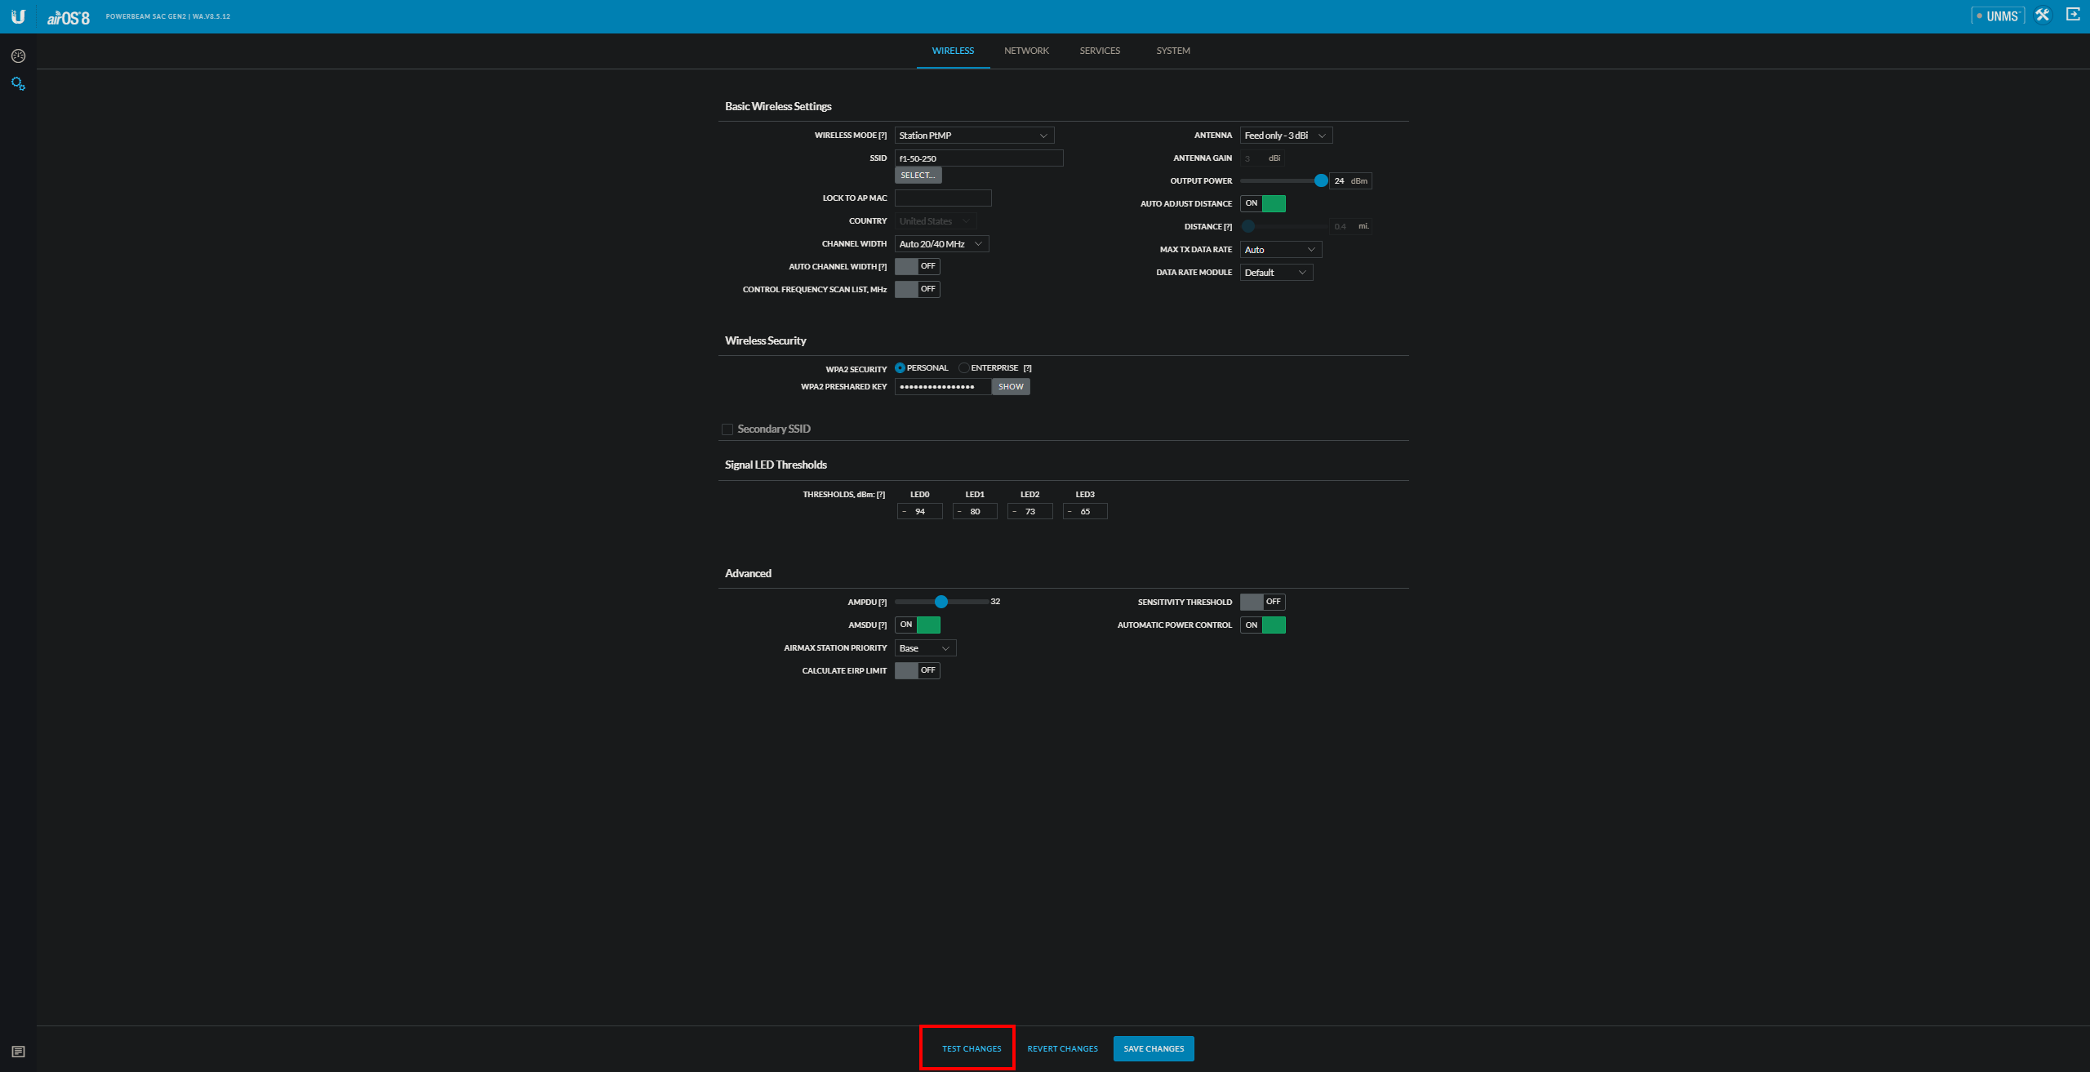The image size is (2090, 1072).
Task: Enable the Secondary SSID checkbox
Action: coord(727,429)
